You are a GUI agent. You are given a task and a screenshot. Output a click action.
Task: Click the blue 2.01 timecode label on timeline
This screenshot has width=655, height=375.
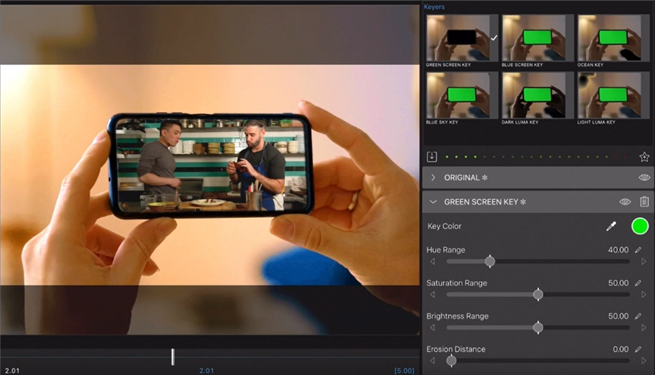(206, 370)
